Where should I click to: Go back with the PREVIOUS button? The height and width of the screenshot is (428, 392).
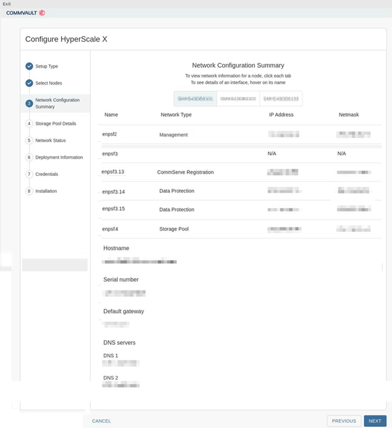pos(344,421)
